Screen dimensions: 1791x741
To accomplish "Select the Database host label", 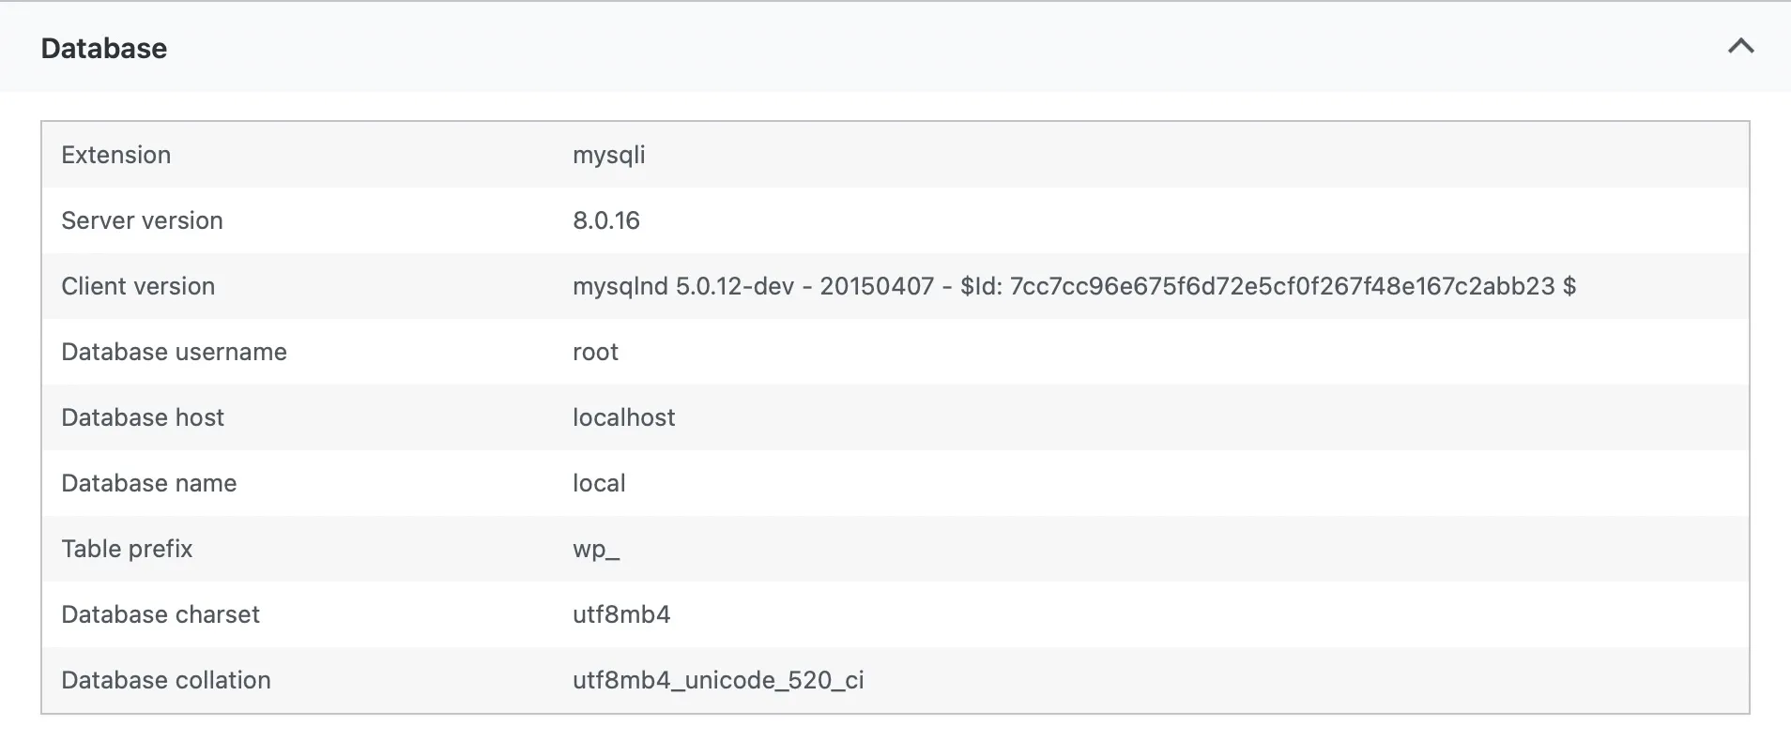I will pyautogui.click(x=143, y=417).
